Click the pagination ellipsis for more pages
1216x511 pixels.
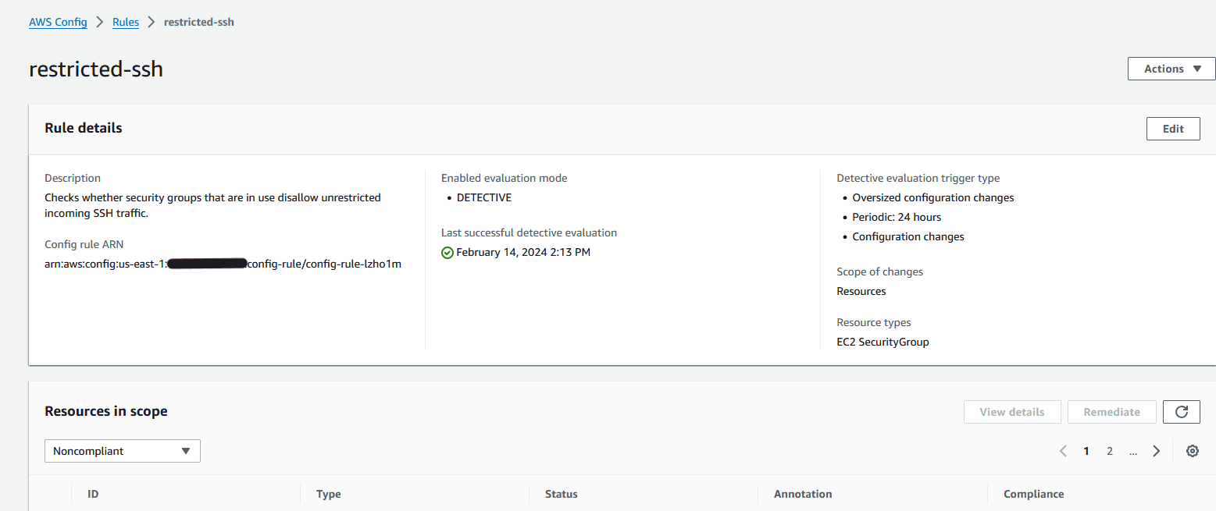tap(1132, 451)
